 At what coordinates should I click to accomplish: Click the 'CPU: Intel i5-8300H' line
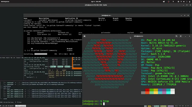(165, 76)
